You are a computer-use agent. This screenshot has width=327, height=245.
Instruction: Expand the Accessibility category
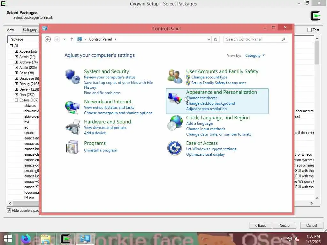[16, 51]
